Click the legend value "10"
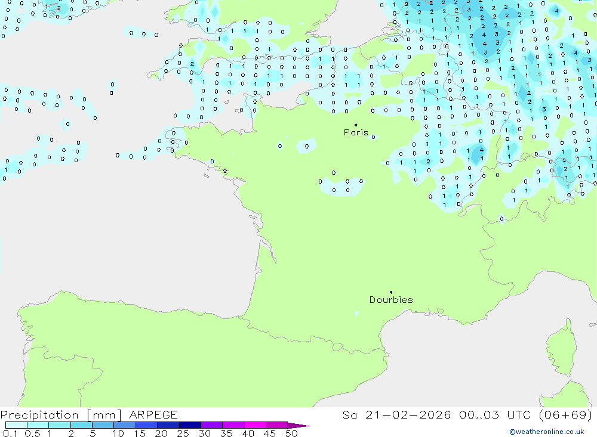The width and height of the screenshot is (597, 437). pyautogui.click(x=118, y=433)
